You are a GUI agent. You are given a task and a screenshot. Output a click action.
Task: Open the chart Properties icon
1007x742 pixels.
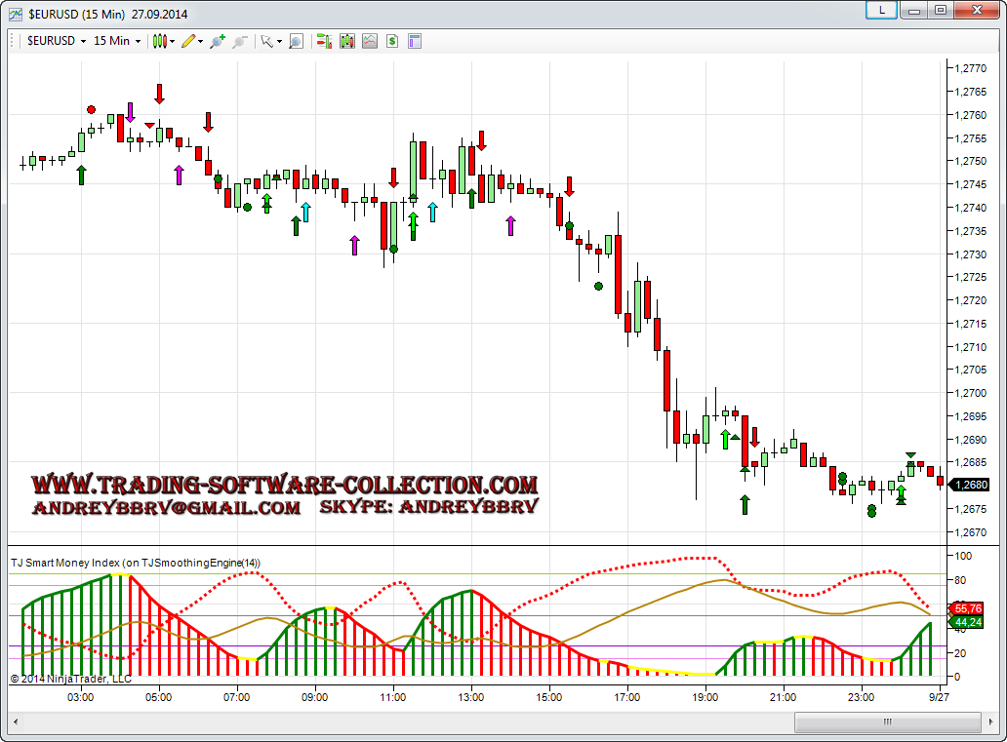point(415,41)
